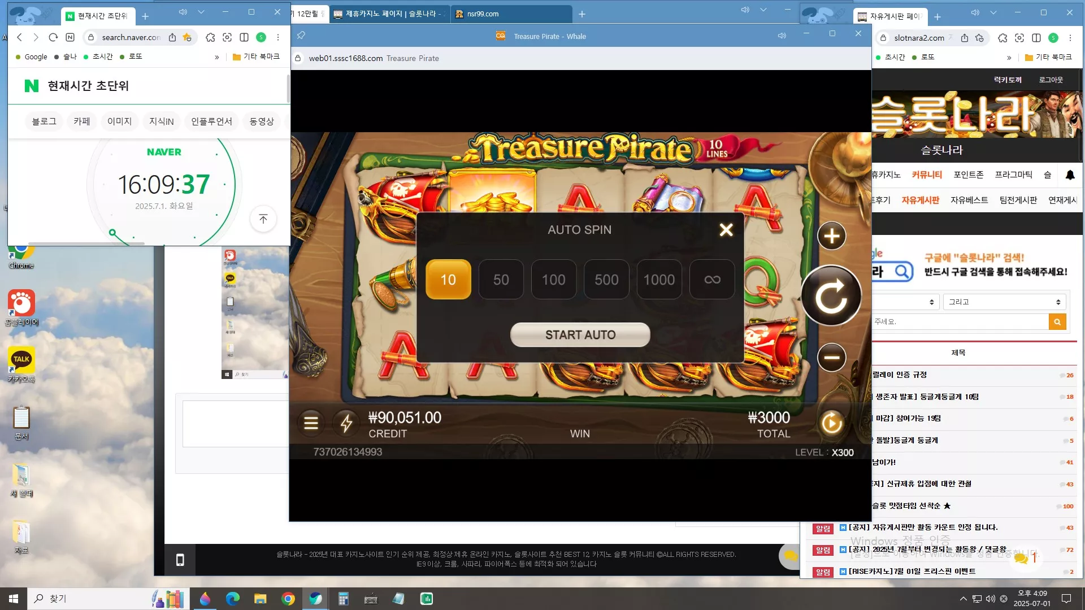Screen dimensions: 1085x610
Task: Open the 인플루언서 tab on Naver
Action: tap(211, 121)
